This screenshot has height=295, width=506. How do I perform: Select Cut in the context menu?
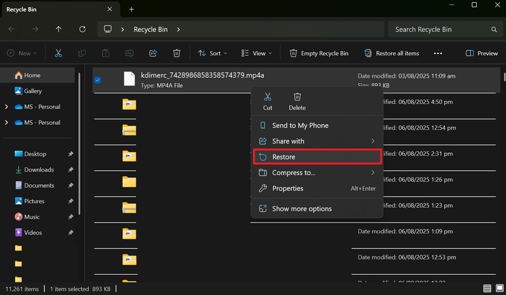[x=267, y=101]
